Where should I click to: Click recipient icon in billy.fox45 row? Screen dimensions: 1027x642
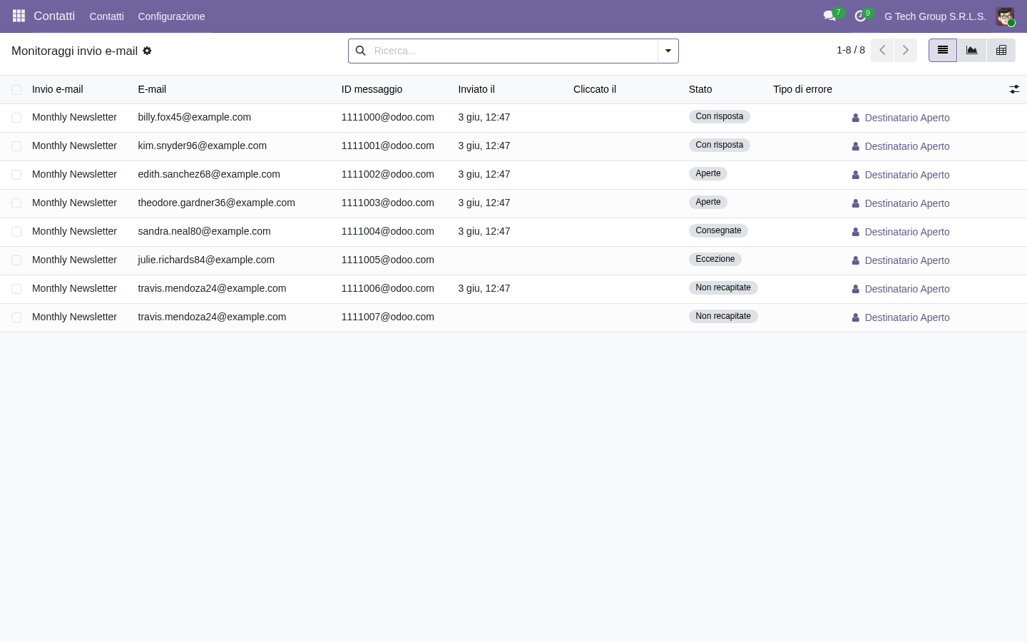(x=855, y=118)
